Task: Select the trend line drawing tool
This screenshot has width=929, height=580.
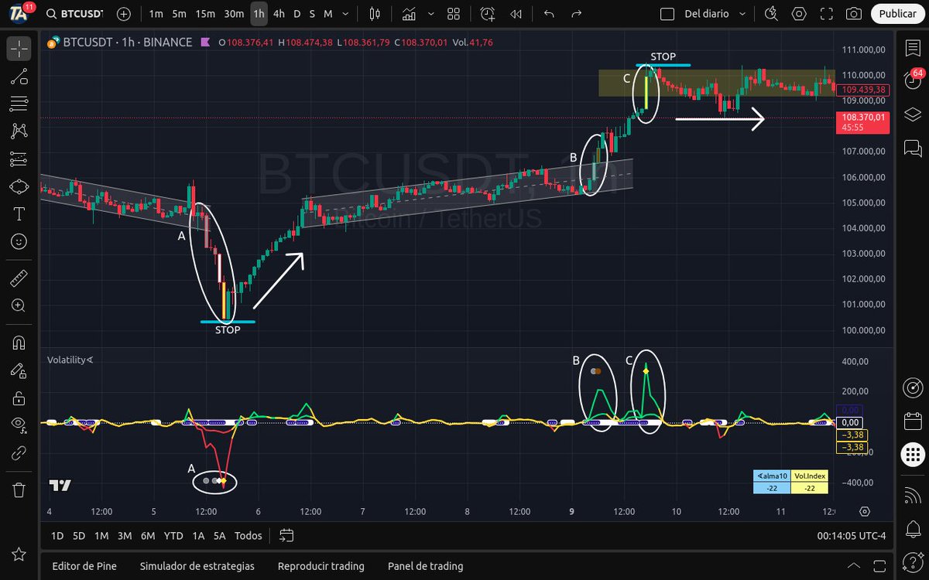Action: click(x=19, y=76)
